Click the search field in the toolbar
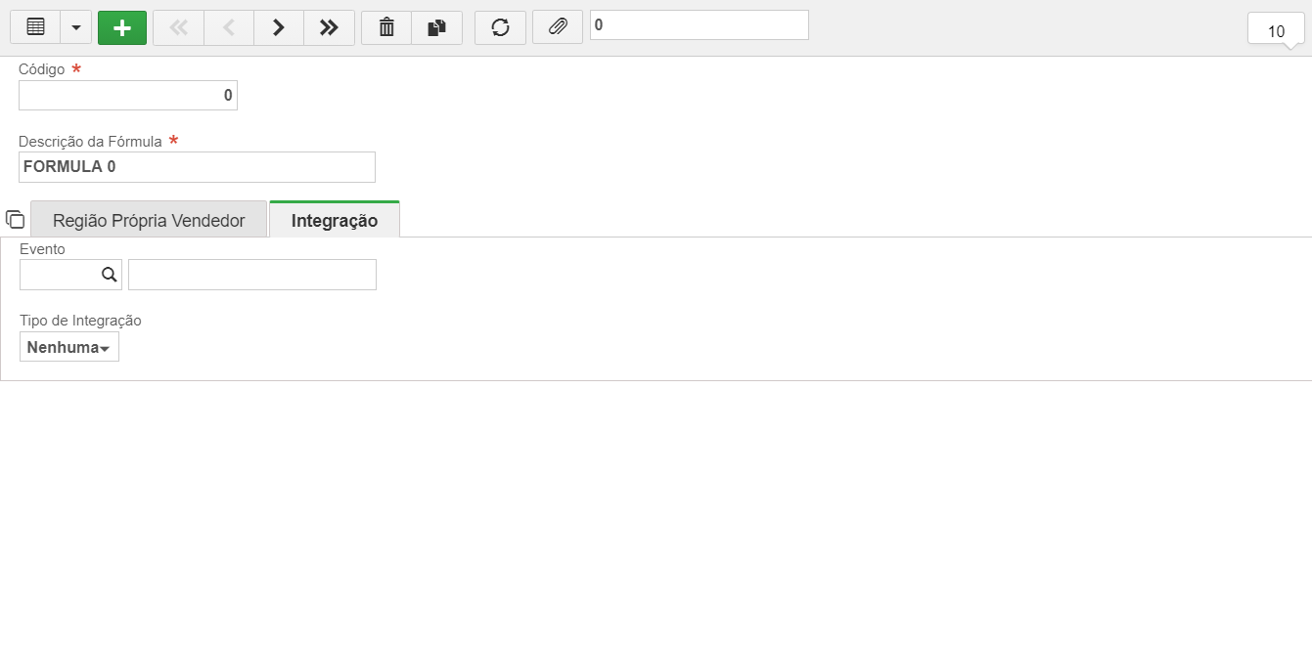1312x648 pixels. (700, 25)
